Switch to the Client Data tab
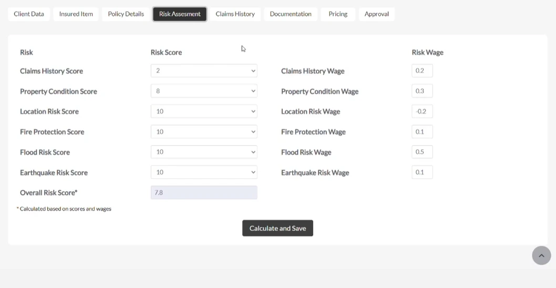556x288 pixels. point(29,14)
